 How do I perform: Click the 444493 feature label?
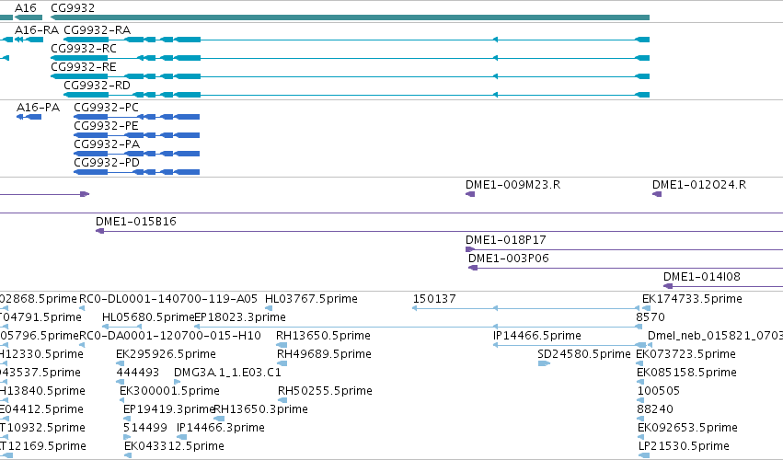[x=137, y=373]
